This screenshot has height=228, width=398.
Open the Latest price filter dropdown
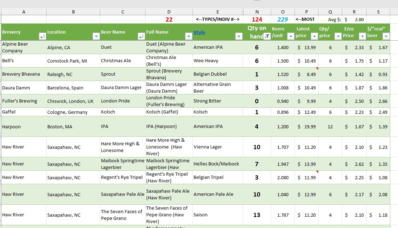pos(314,36)
